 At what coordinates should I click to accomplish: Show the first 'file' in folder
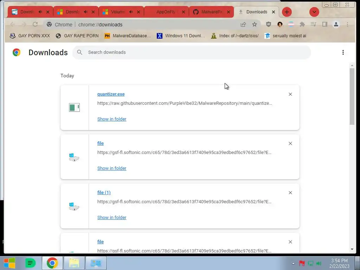pos(112,168)
